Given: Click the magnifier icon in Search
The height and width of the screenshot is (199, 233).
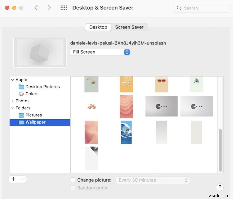Looking at the screenshot, I should (179, 8).
